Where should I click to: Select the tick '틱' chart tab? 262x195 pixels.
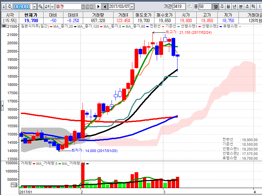253,6
